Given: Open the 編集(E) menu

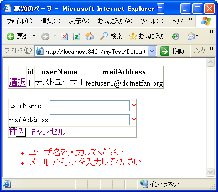Looking at the screenshot, I should (51, 21).
